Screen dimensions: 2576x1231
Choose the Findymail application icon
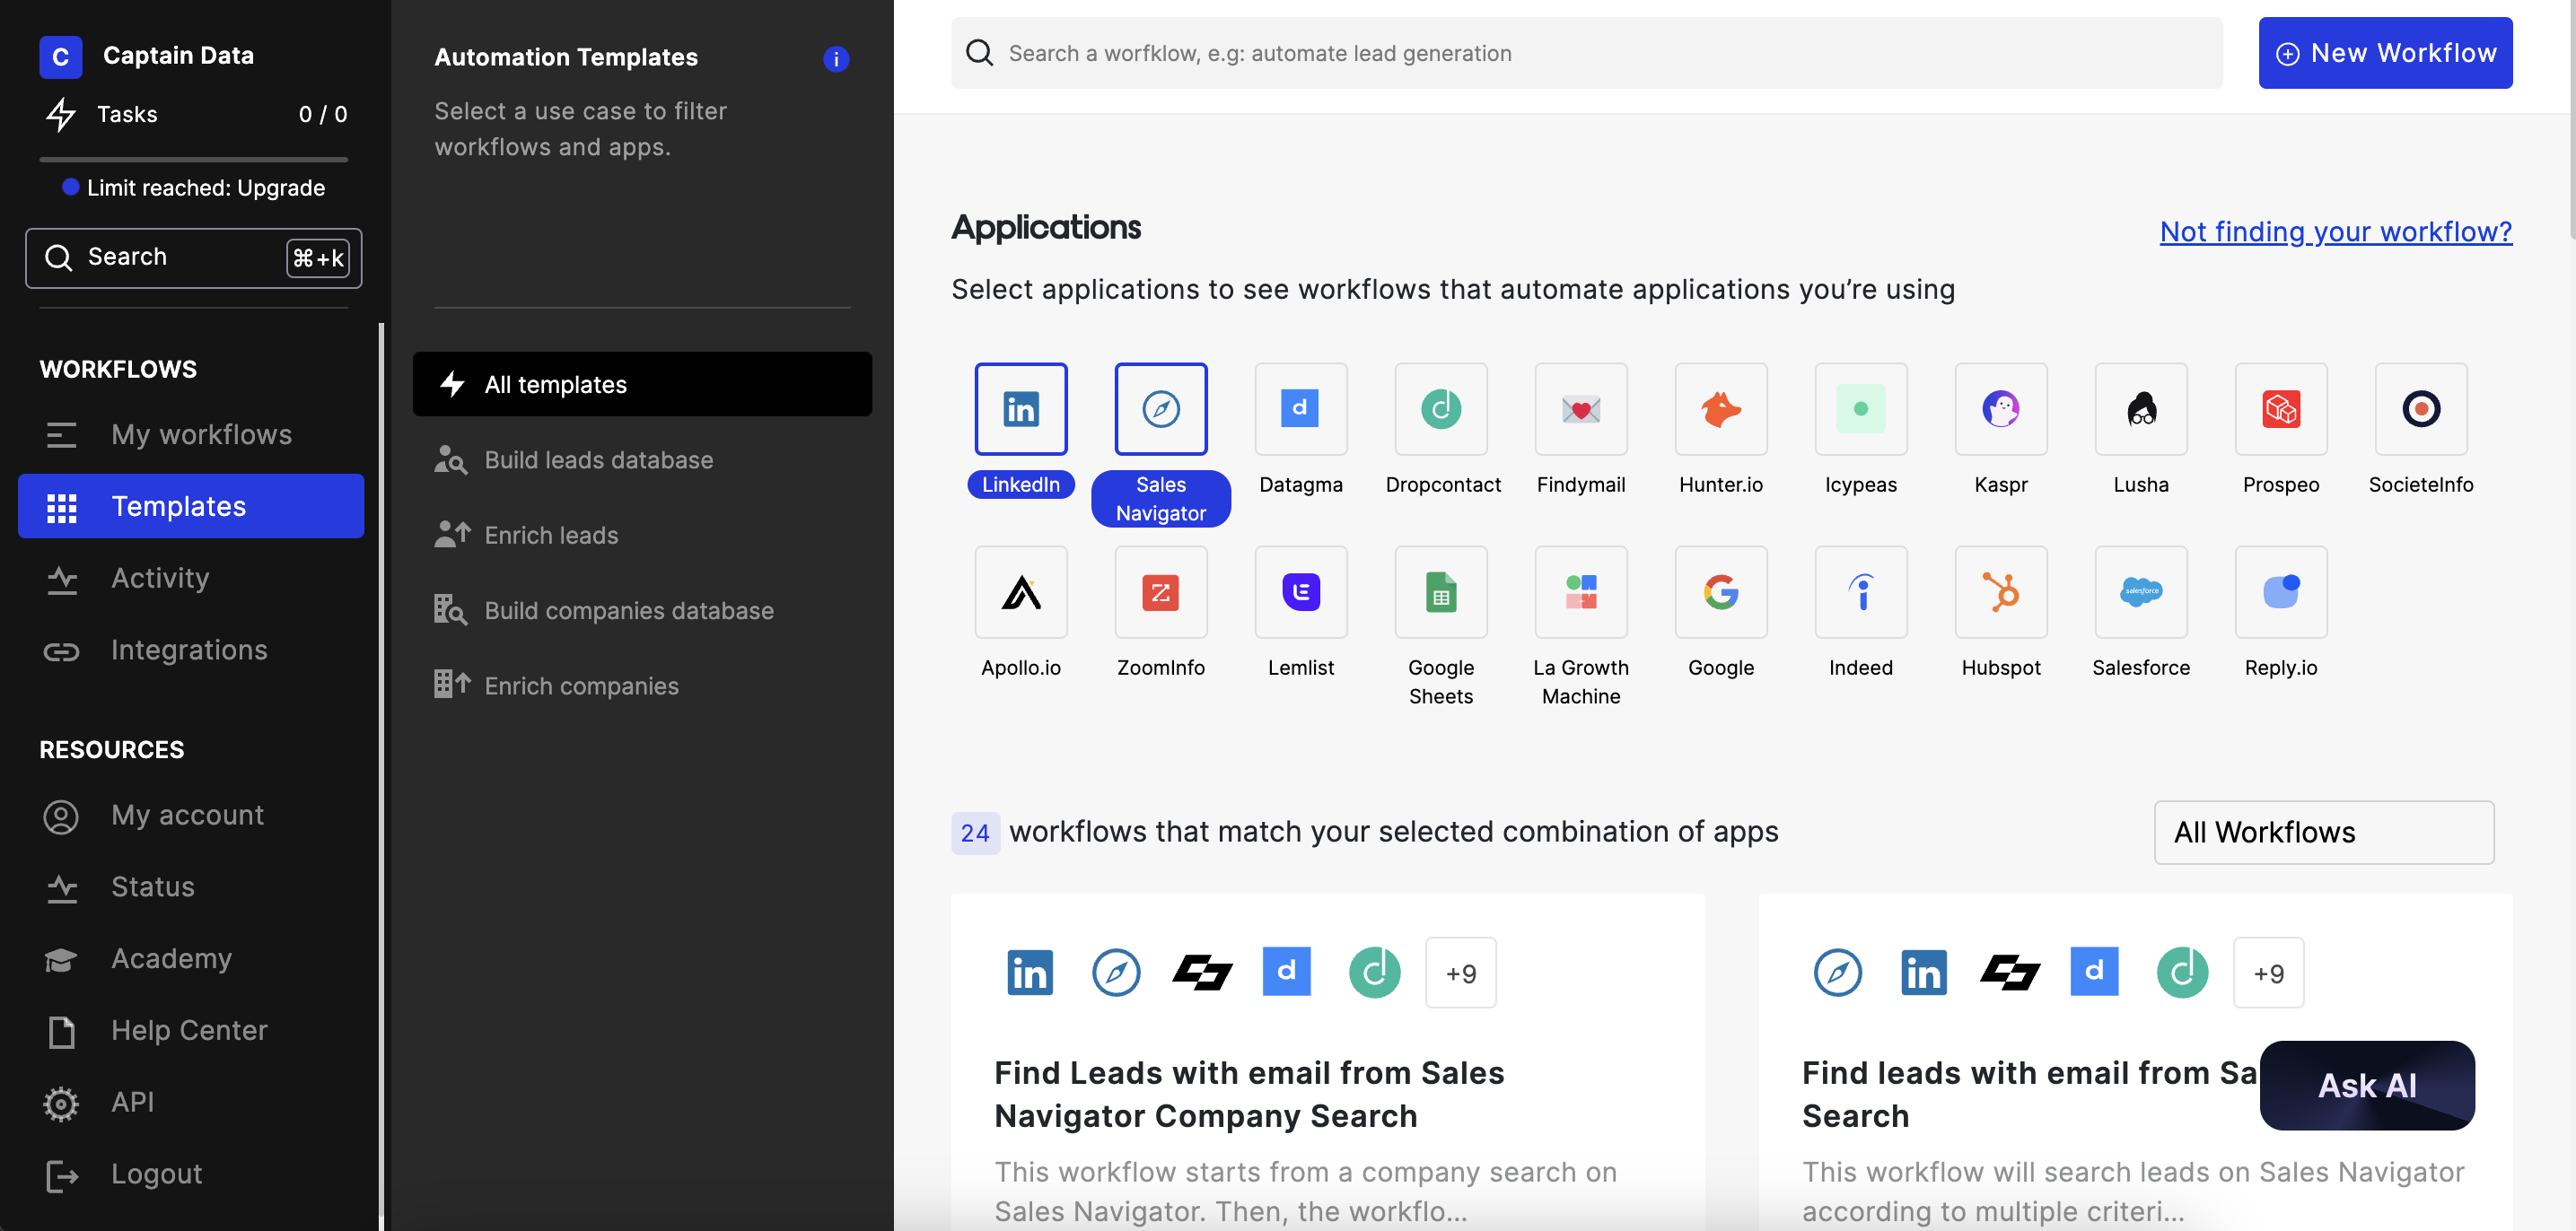click(1580, 408)
